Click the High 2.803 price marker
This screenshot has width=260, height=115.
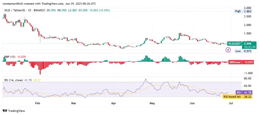point(243,11)
